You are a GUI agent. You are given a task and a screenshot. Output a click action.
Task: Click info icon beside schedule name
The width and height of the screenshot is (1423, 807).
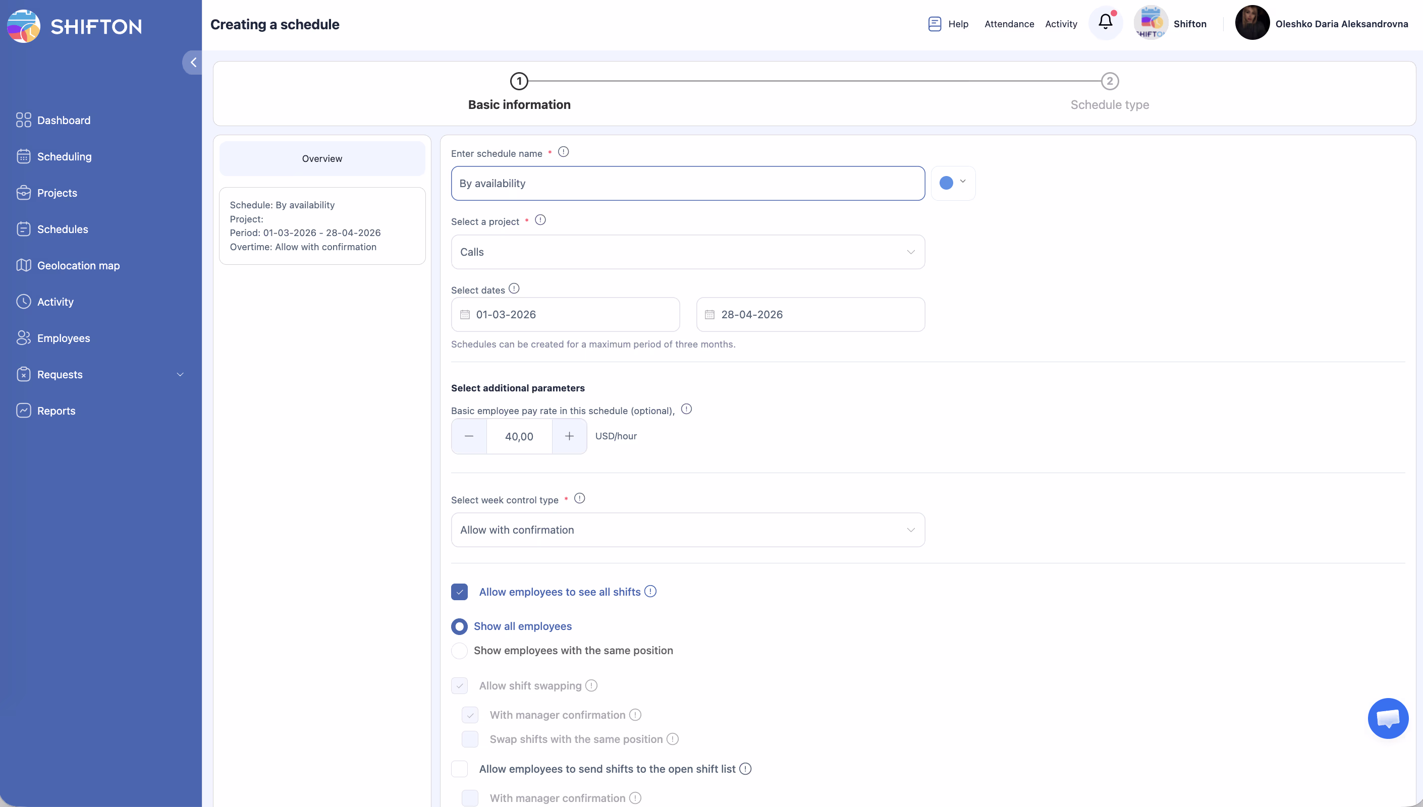(563, 152)
